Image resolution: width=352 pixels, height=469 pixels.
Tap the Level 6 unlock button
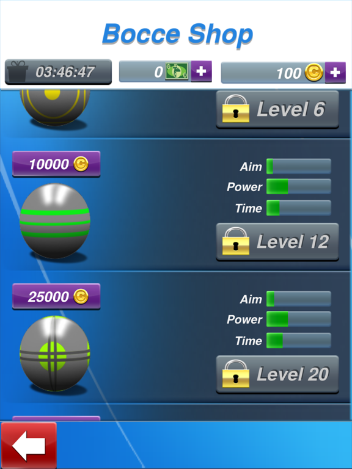[277, 109]
